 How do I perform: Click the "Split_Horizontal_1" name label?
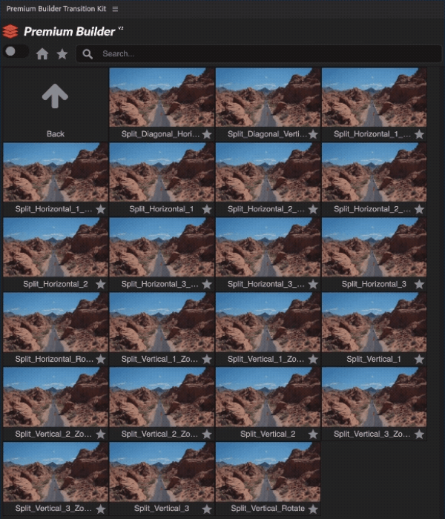(x=161, y=209)
